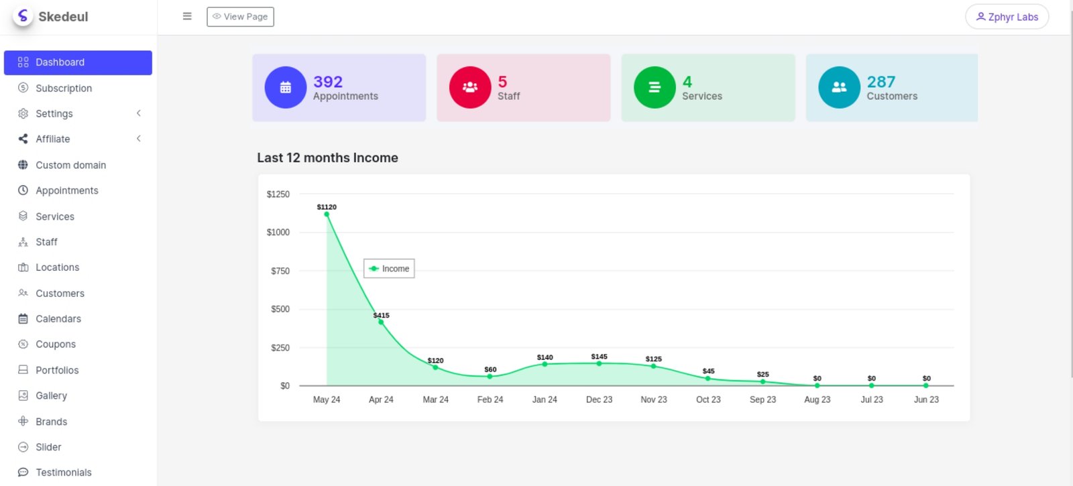Click the Custom domain globe icon
This screenshot has height=486, width=1073.
[x=23, y=165]
